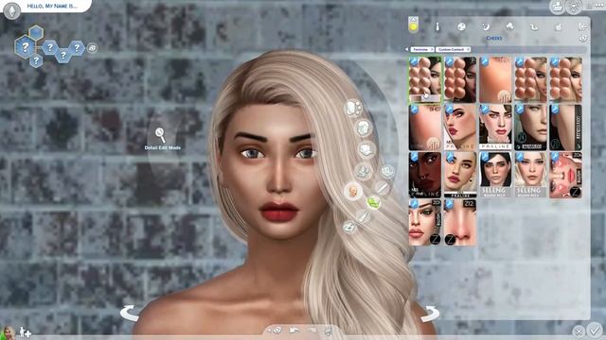The height and width of the screenshot is (340, 606).
Task: Select the green-bordered blush swatch thumbnail
Action: (x=425, y=79)
